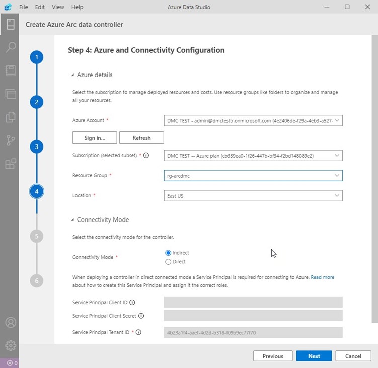This screenshot has width=378, height=368.
Task: Open the File menu
Action: (23, 7)
